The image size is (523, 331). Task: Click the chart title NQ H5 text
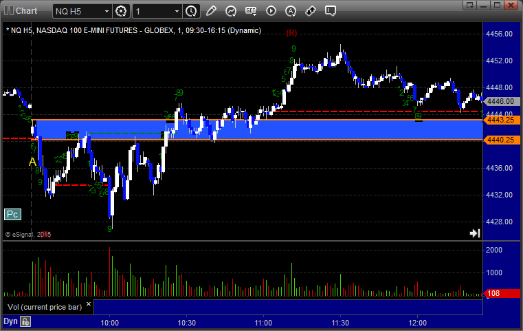(134, 30)
